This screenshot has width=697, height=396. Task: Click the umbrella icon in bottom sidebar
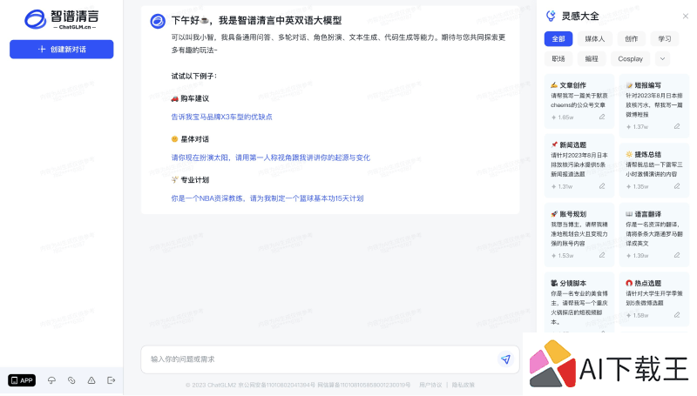tap(51, 380)
